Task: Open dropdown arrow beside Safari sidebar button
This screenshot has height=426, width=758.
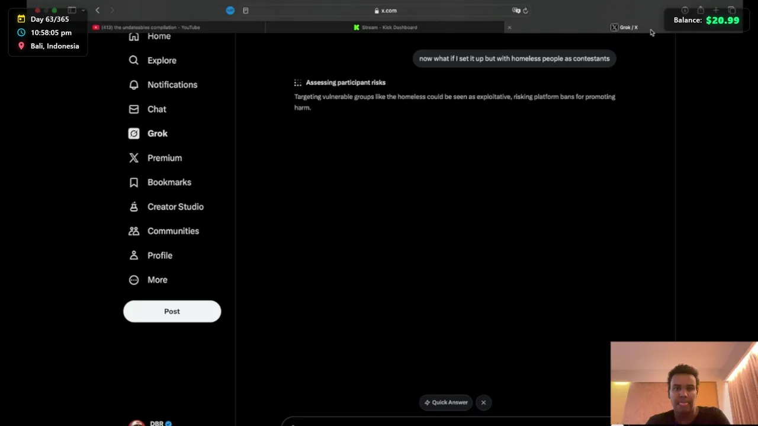Action: click(83, 10)
